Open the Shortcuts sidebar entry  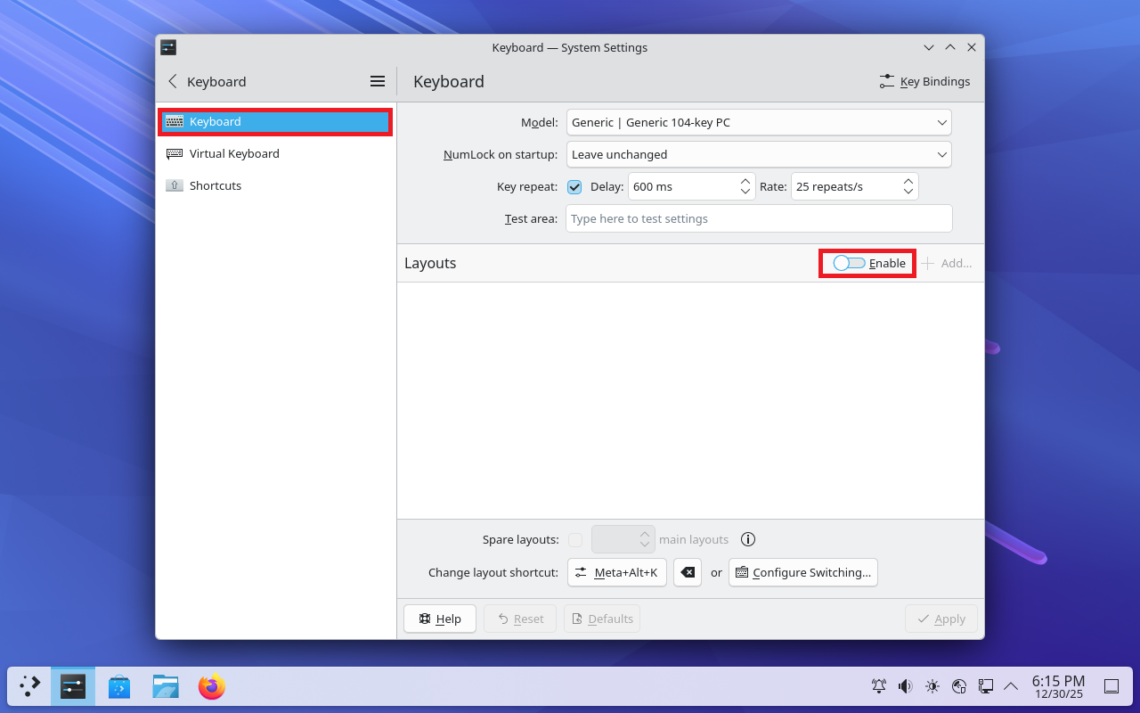tap(216, 185)
